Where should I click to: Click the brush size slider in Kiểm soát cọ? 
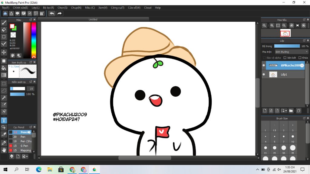point(18,89)
